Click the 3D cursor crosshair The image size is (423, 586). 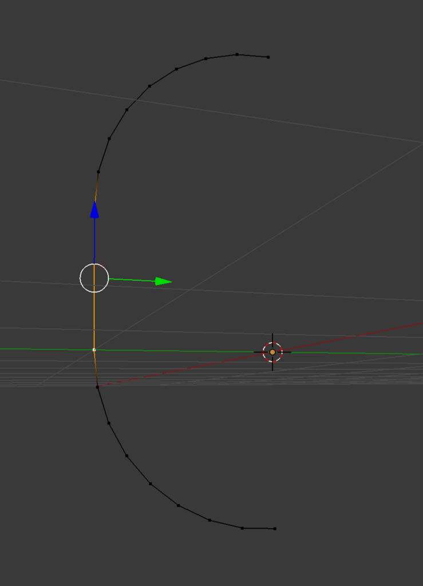point(272,352)
